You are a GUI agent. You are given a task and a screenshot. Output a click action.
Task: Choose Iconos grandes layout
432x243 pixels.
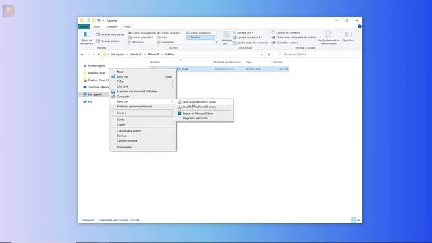pyautogui.click(x=168, y=33)
